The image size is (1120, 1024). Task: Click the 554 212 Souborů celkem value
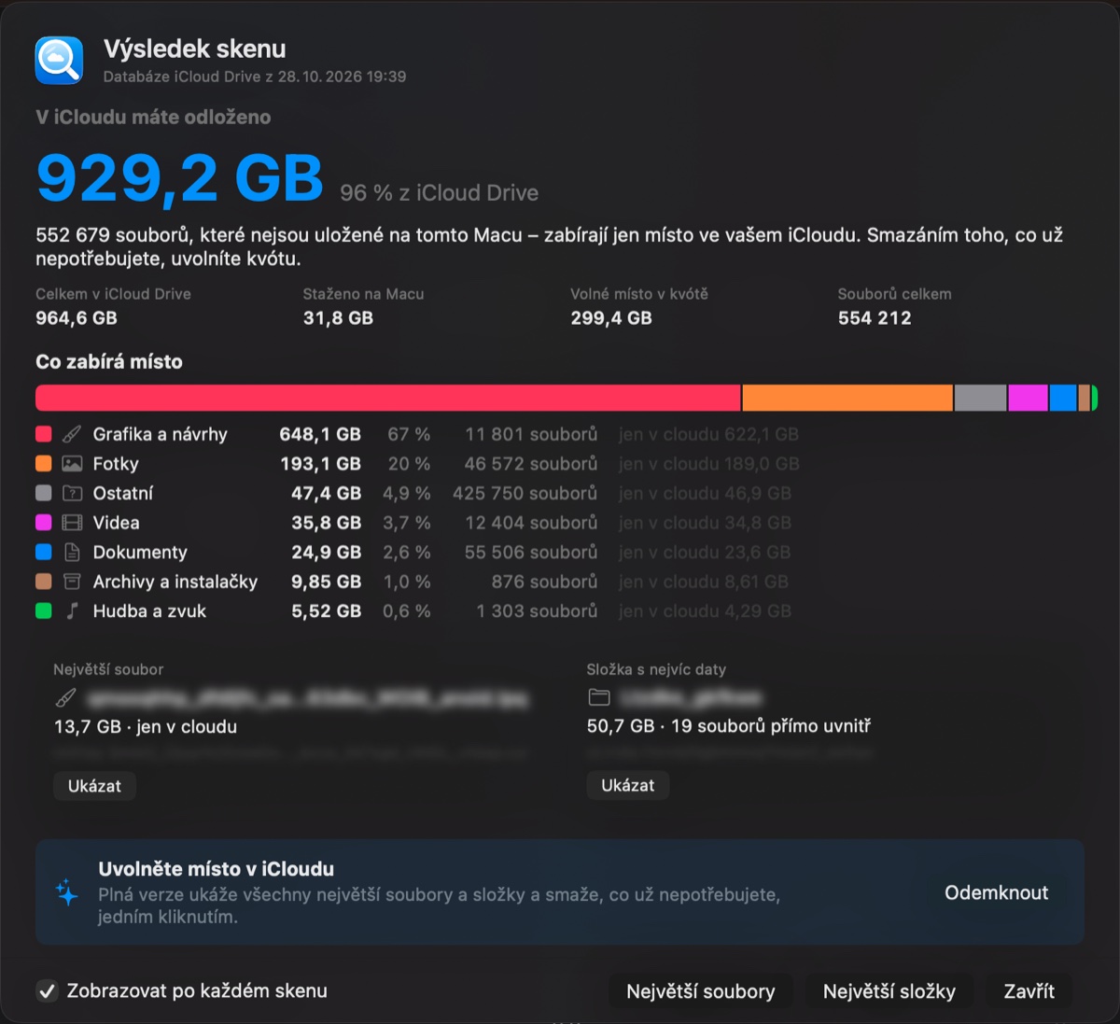point(875,318)
